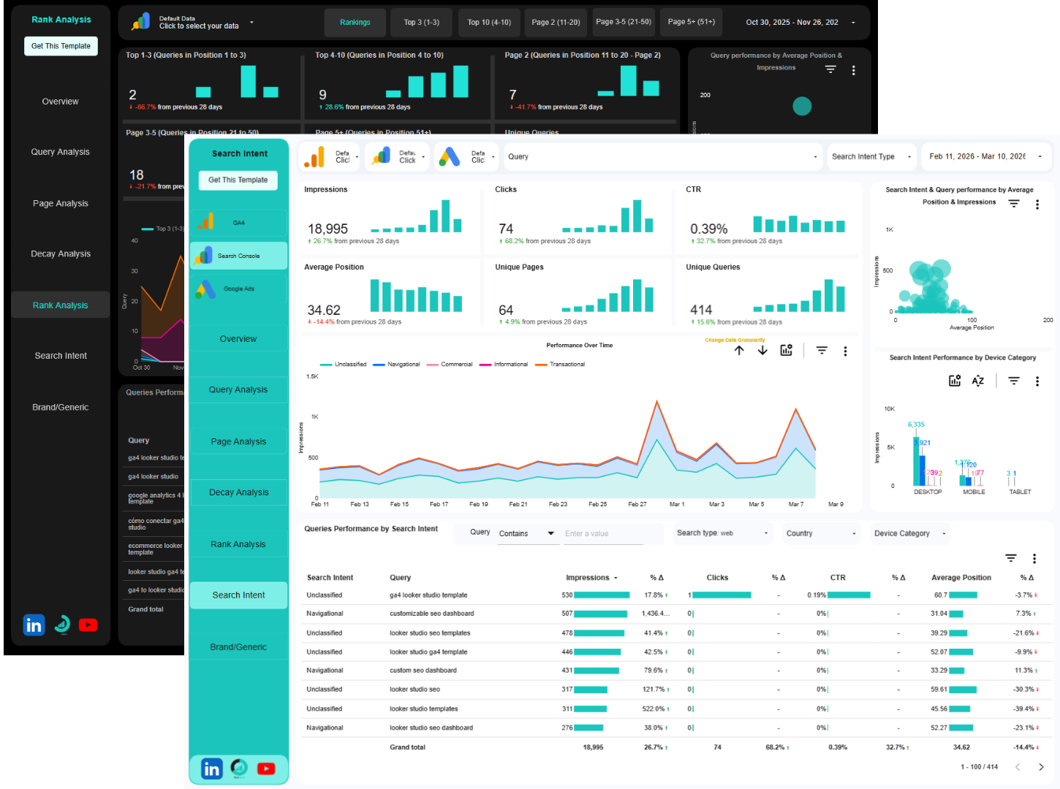1060x789 pixels.
Task: Expand the Device Category filter dropdown
Action: [909, 533]
